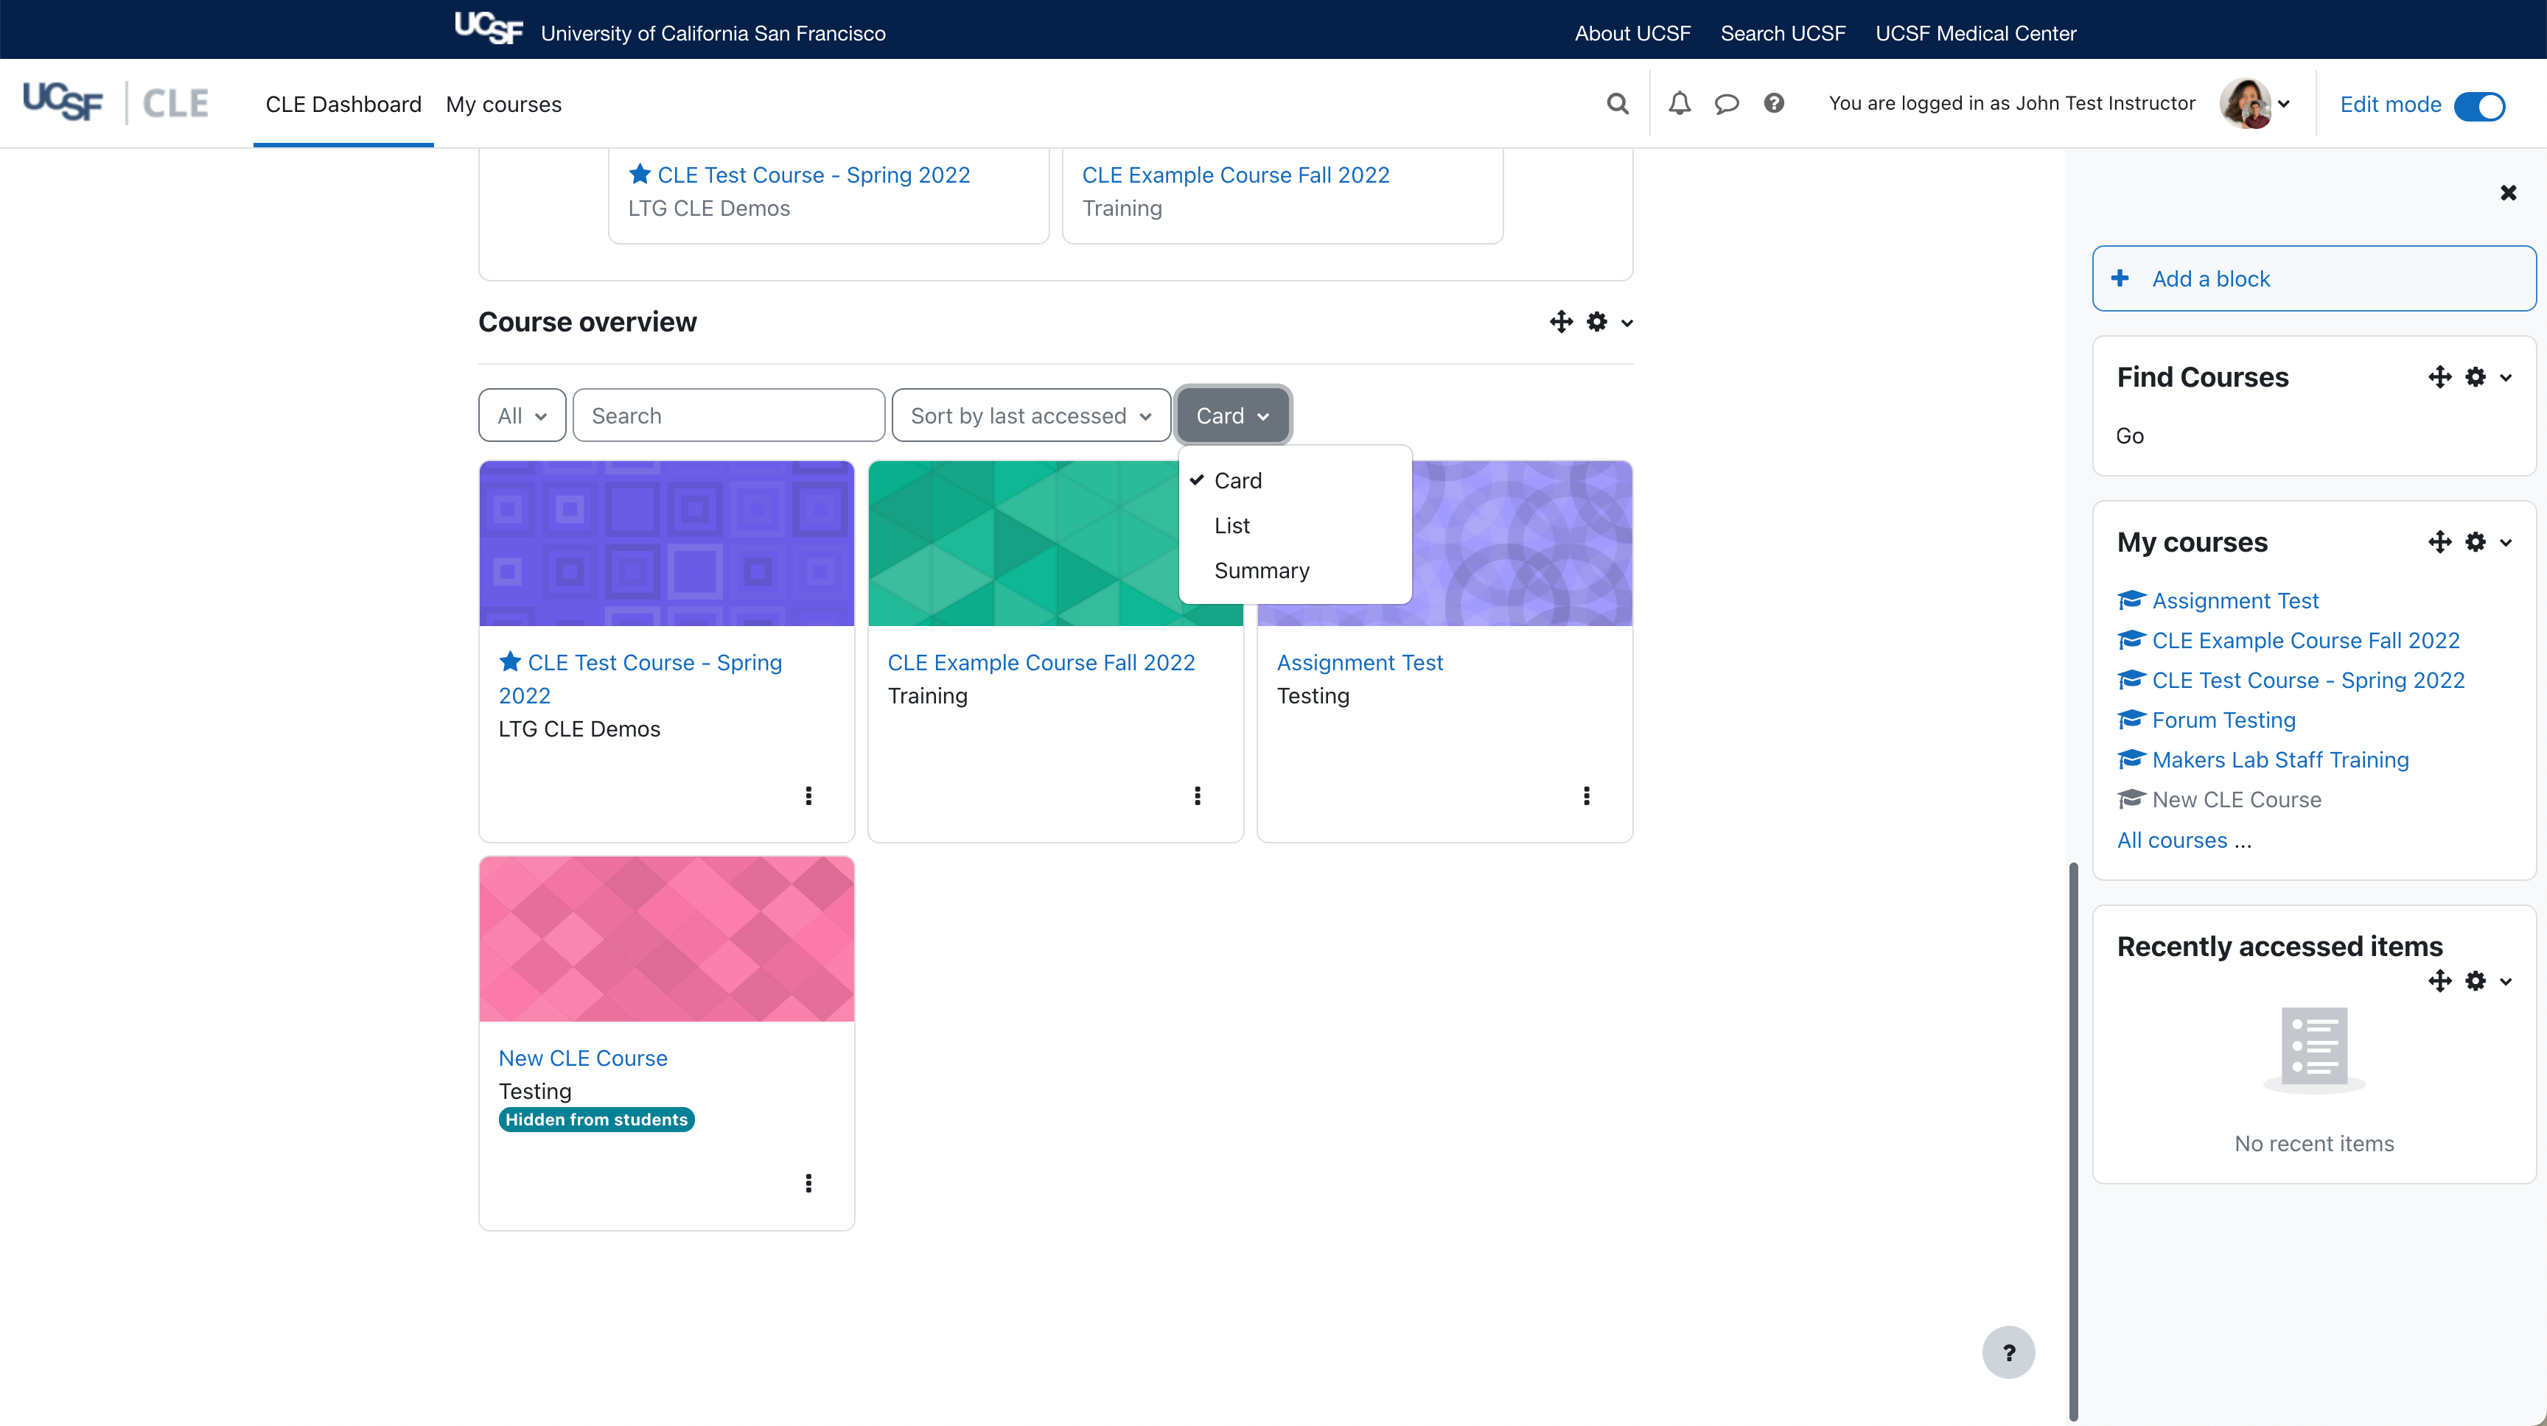The image size is (2547, 1426).
Task: Switch to My courses tab
Action: tap(503, 105)
